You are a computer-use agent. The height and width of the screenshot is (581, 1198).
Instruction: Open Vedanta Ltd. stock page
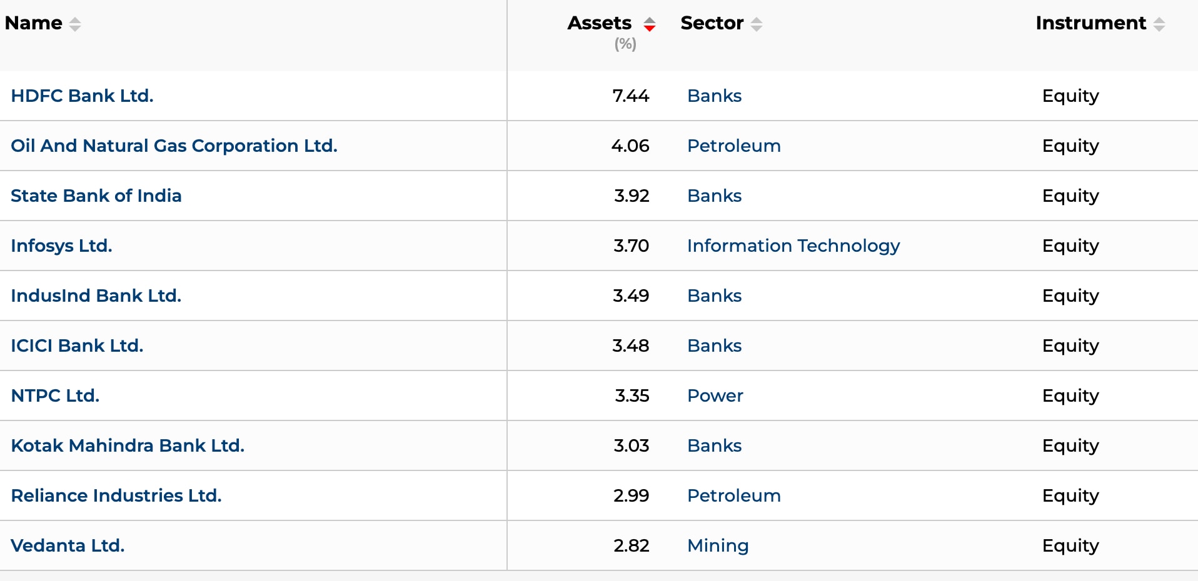coord(68,545)
